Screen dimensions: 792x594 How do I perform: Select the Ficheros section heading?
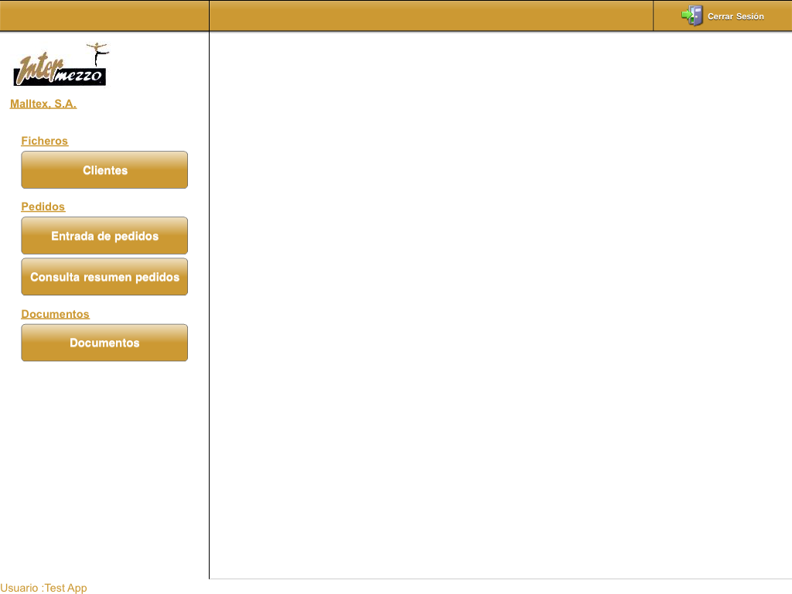(44, 141)
